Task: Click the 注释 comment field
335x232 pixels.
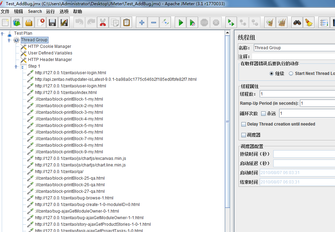Action: pyautogui.click(x=293, y=57)
